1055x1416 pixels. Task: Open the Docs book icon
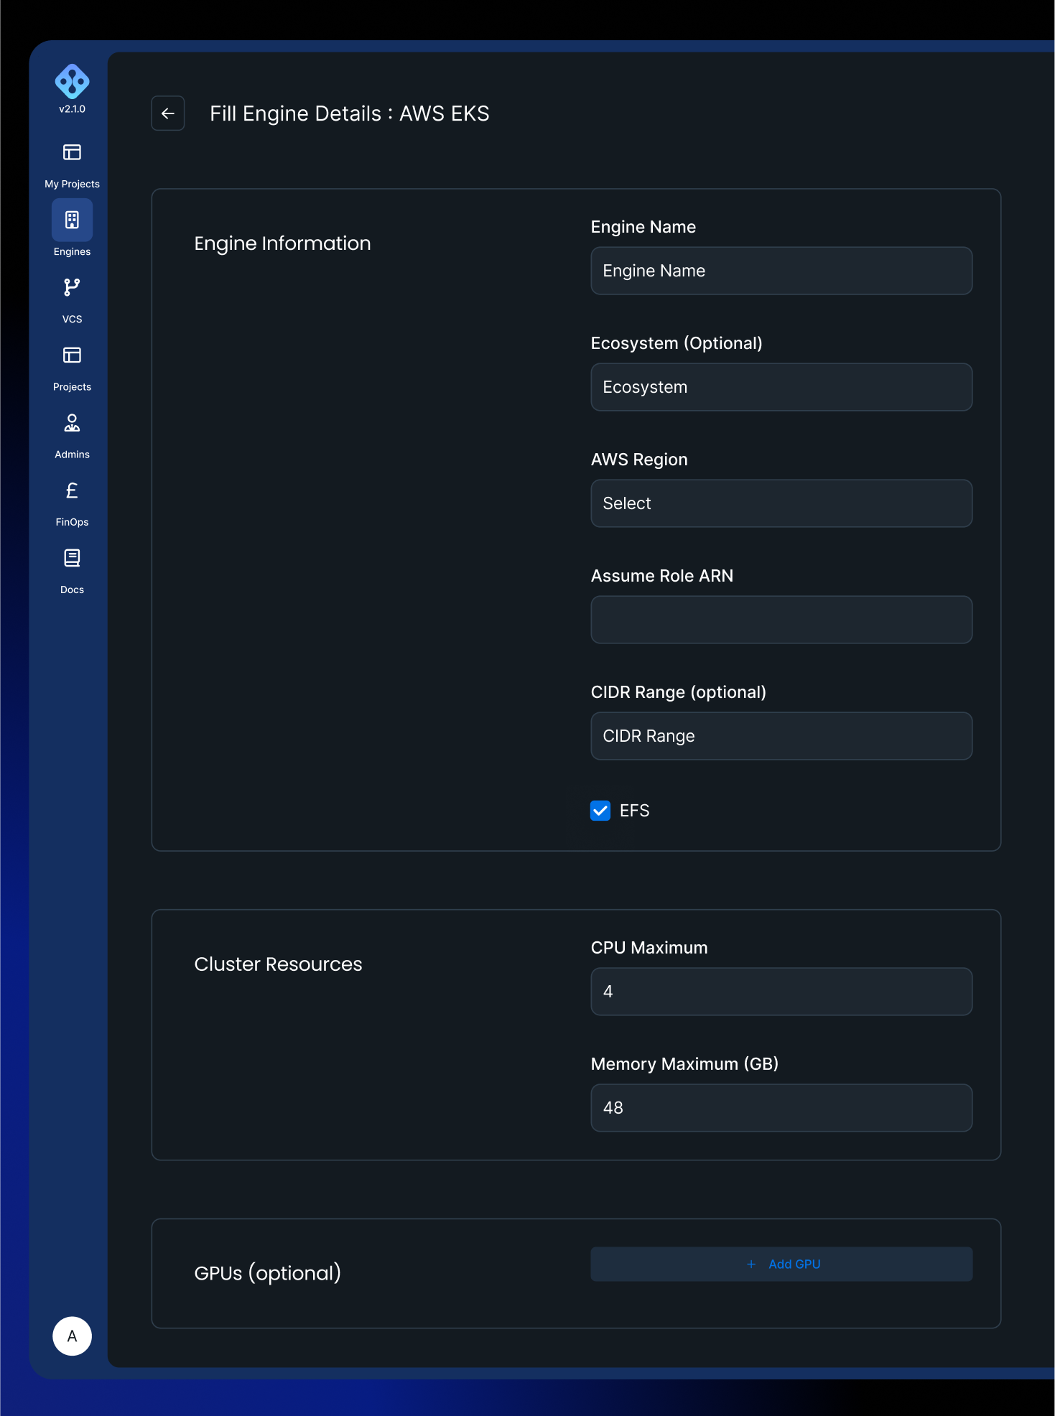tap(72, 558)
